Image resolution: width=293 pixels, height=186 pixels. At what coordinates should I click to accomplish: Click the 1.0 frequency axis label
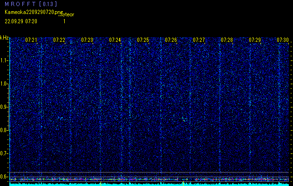pos(4,84)
